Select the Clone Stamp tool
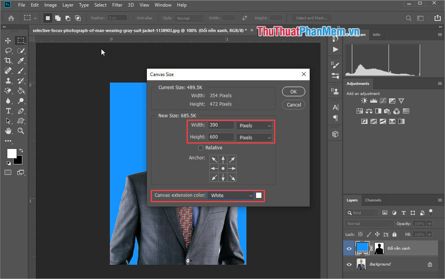 pyautogui.click(x=8, y=81)
